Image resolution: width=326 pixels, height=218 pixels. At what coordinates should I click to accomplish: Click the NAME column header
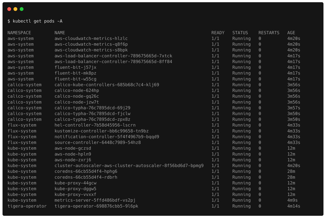[60, 33]
